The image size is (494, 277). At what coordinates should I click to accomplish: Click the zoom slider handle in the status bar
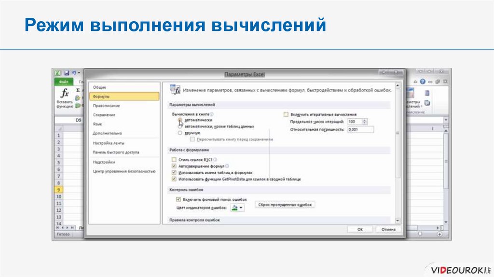(x=420, y=234)
